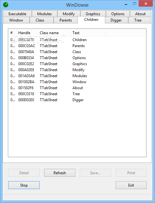
Task: Open the Parents tab
Action: point(66,20)
